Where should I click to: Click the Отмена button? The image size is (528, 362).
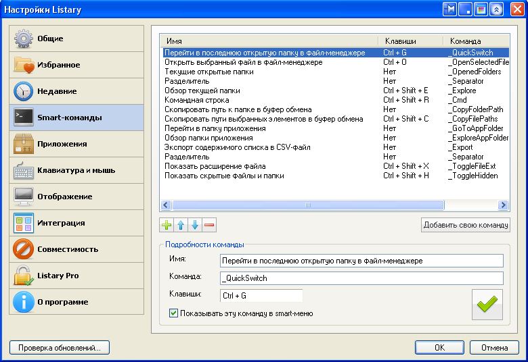click(x=494, y=348)
